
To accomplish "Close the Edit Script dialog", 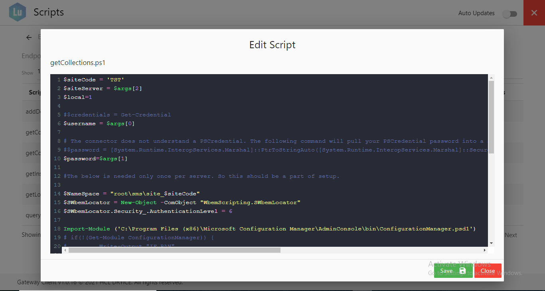I will click(x=488, y=271).
